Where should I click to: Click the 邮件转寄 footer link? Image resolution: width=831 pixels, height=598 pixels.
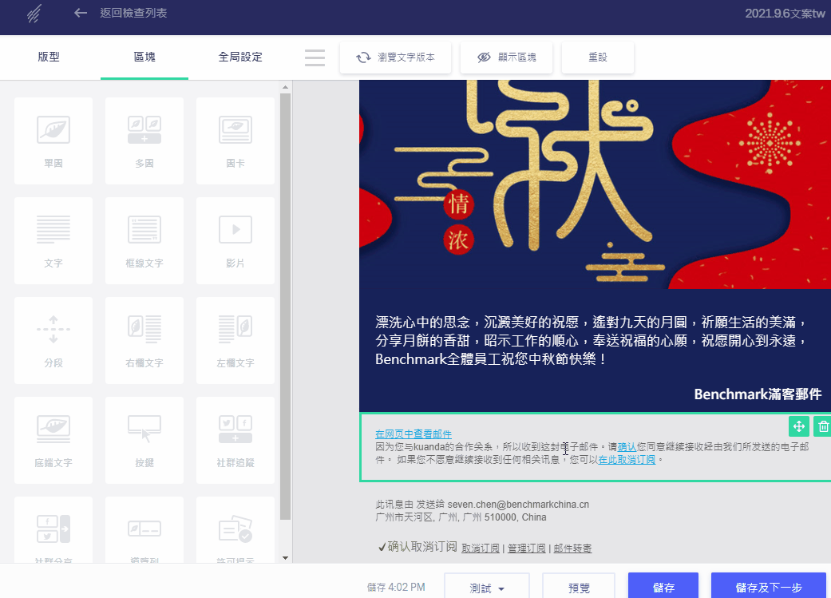572,548
